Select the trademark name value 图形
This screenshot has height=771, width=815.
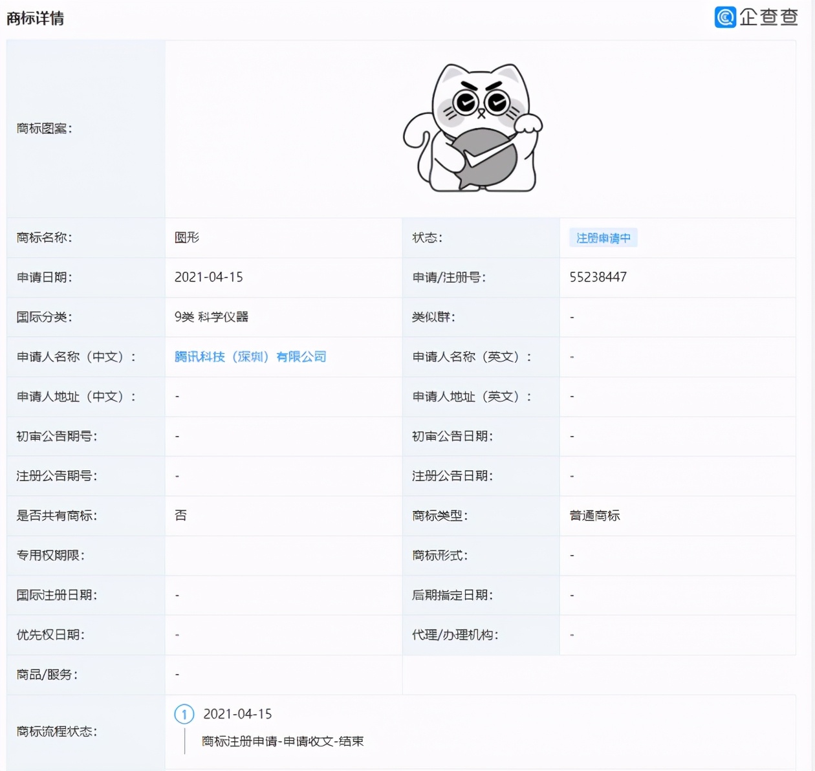186,237
